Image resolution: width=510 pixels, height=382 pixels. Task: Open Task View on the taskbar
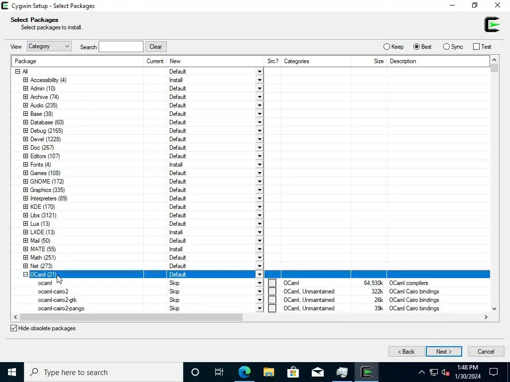(x=219, y=372)
